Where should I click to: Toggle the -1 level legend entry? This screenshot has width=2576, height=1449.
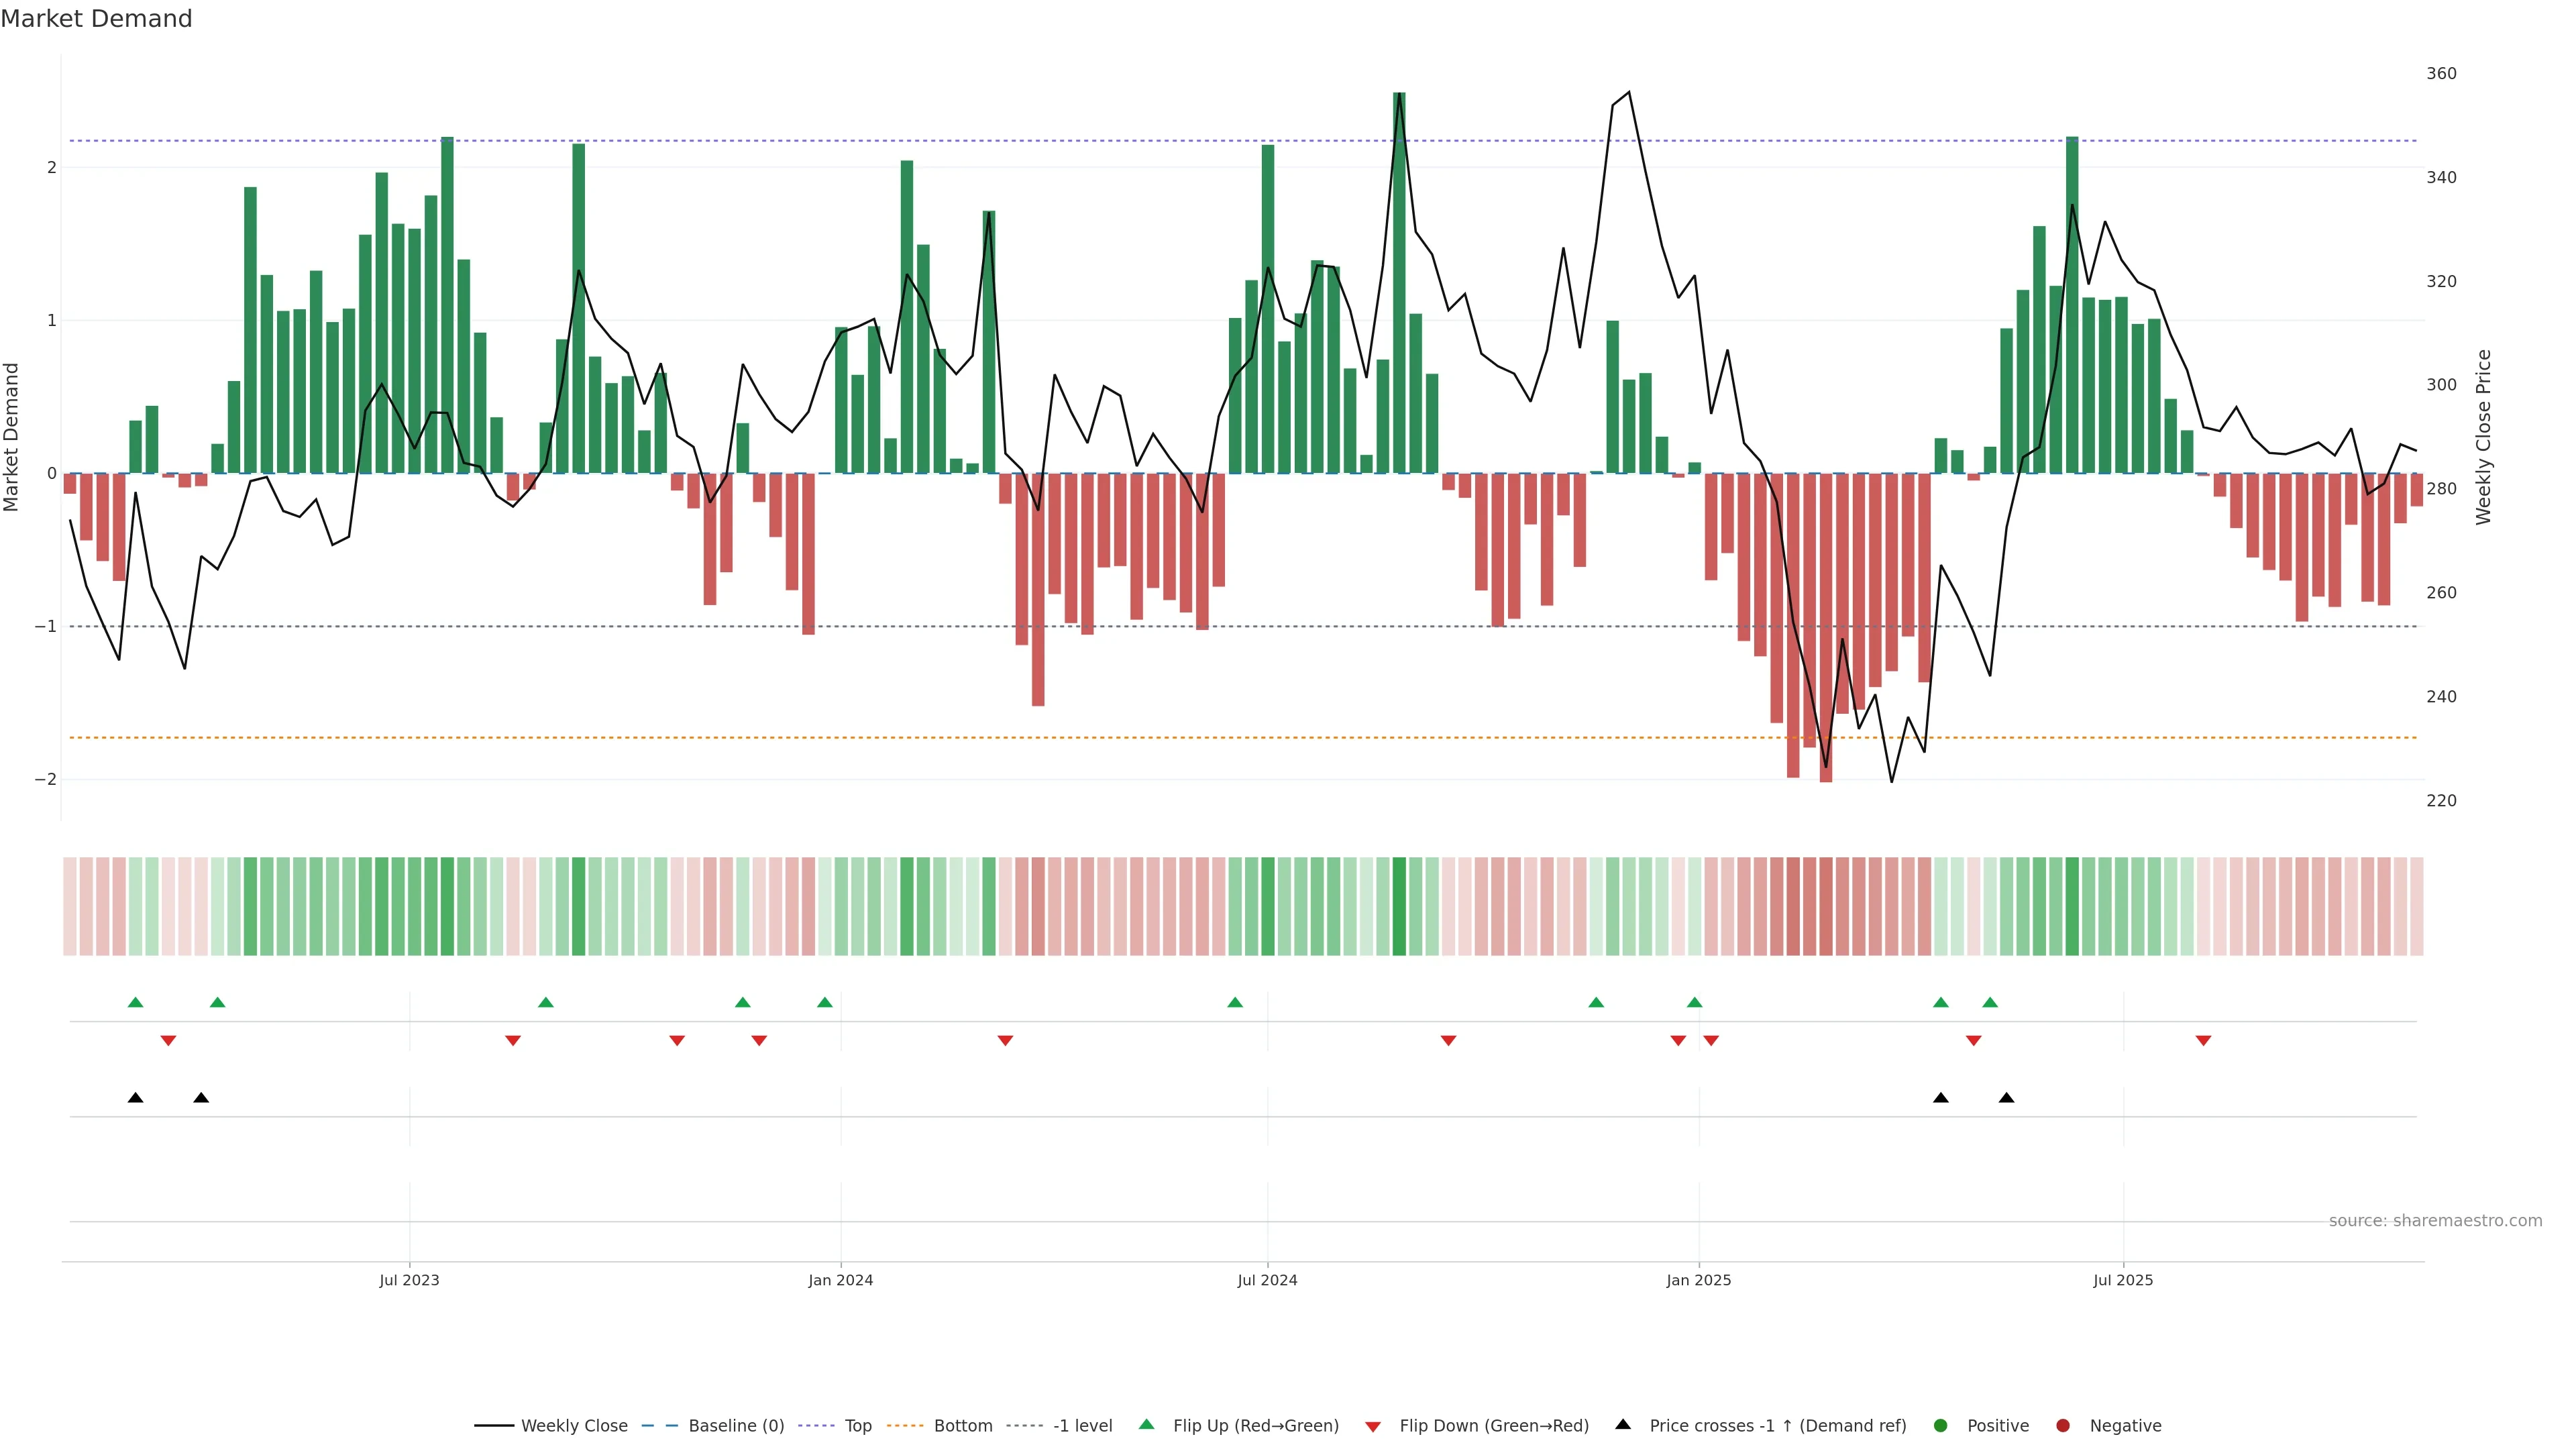click(x=1082, y=1425)
